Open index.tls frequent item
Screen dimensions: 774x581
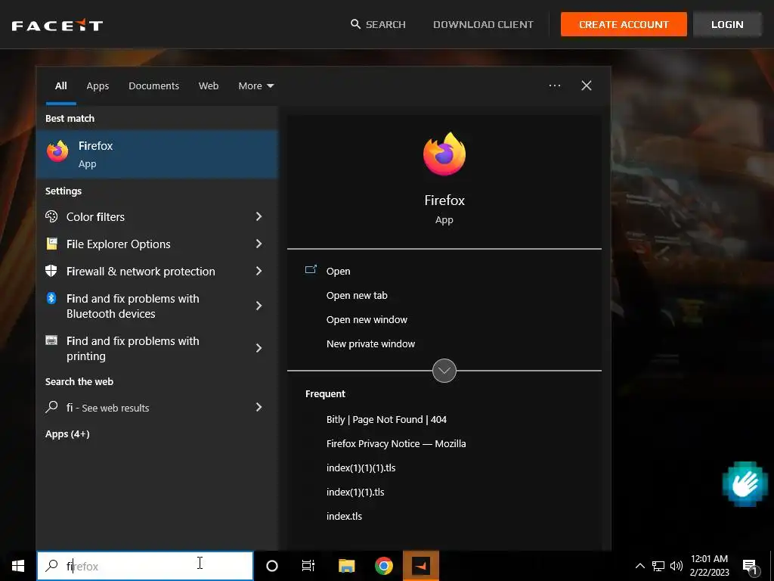344,516
